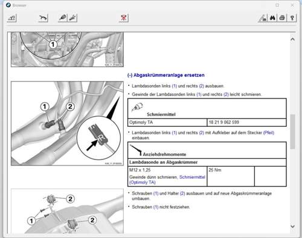This screenshot has height=238, width=302.
Task: Click the tools toolbar icon
Action: [x=72, y=18]
